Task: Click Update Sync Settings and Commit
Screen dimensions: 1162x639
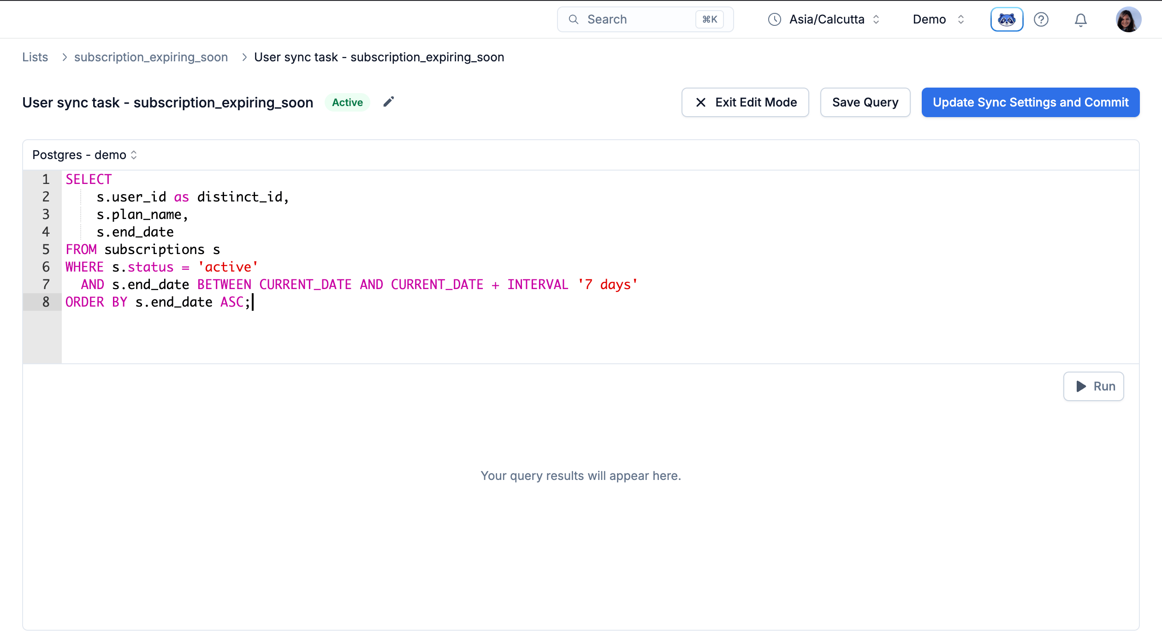Action: (1031, 102)
